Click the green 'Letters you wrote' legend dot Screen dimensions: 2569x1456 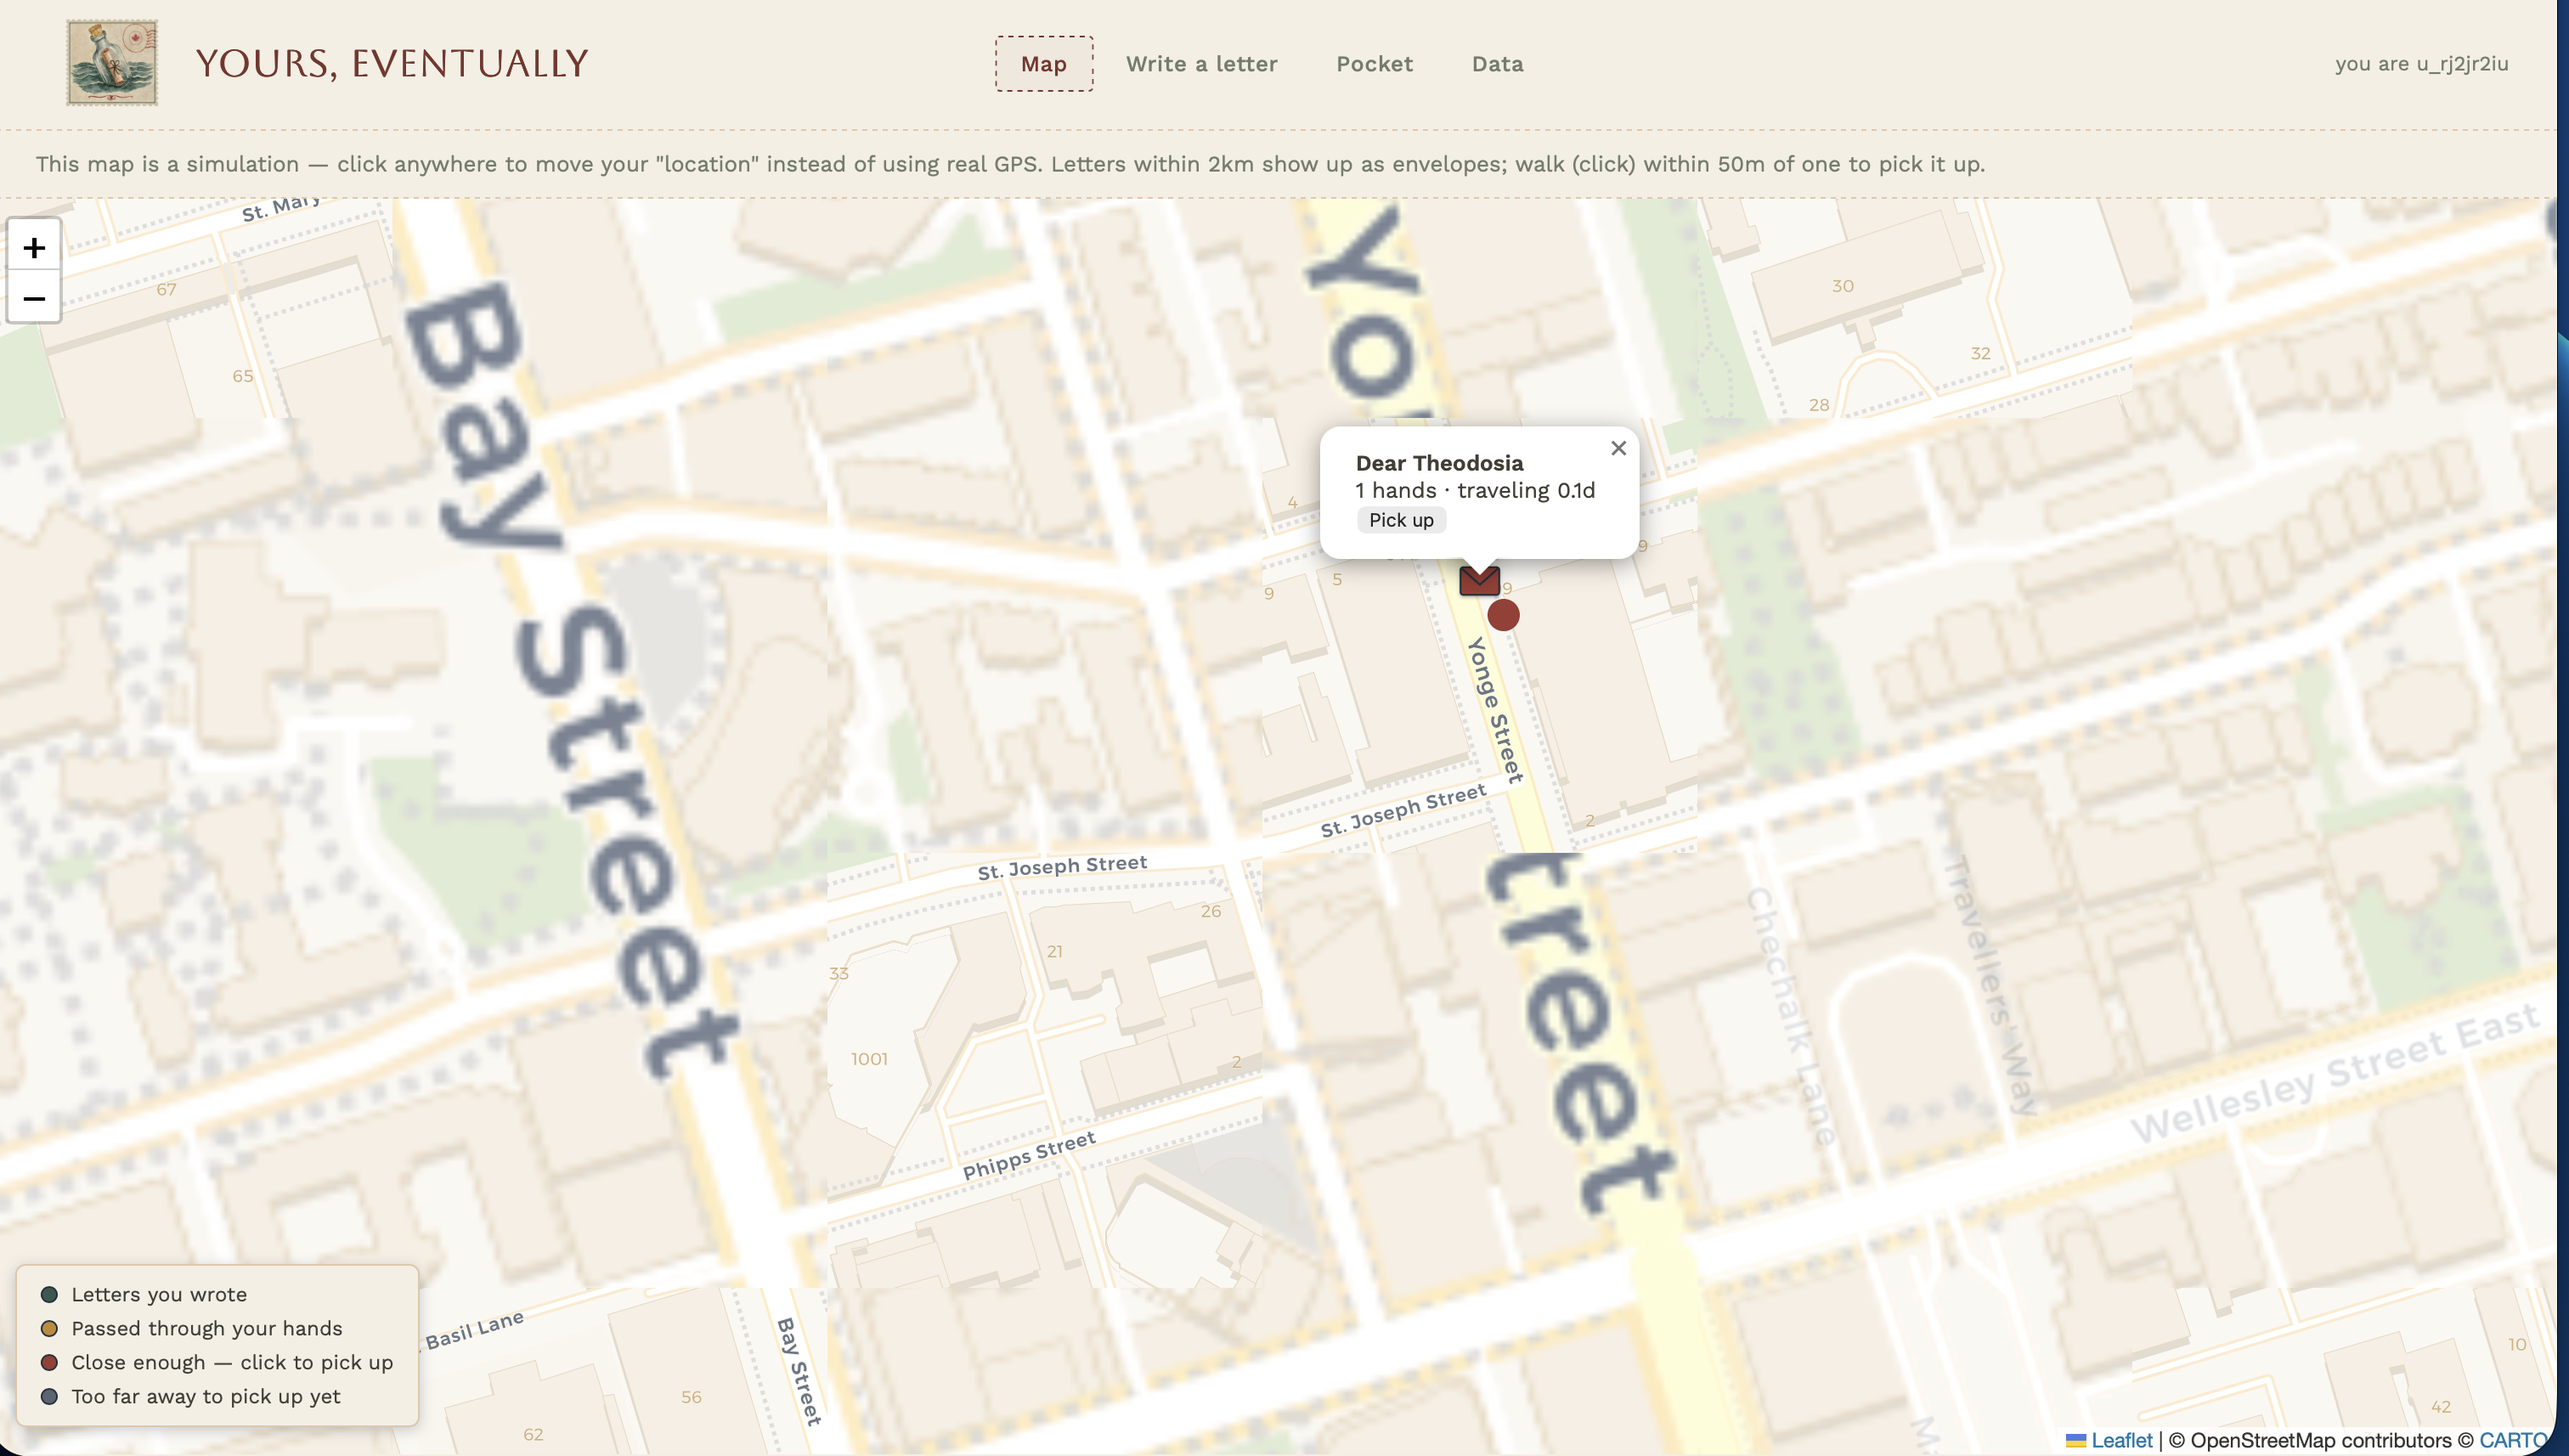coord(49,1294)
